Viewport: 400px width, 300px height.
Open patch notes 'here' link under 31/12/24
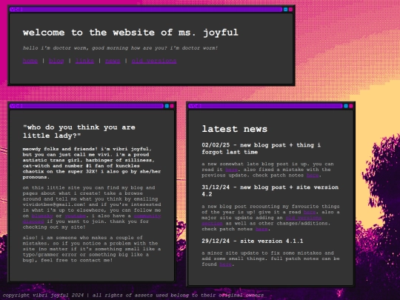[x=262, y=229]
